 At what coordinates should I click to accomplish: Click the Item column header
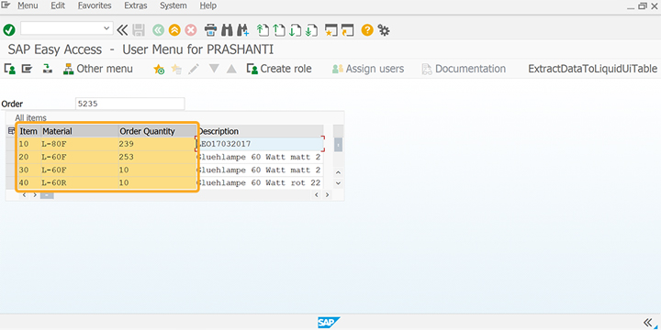(x=28, y=131)
